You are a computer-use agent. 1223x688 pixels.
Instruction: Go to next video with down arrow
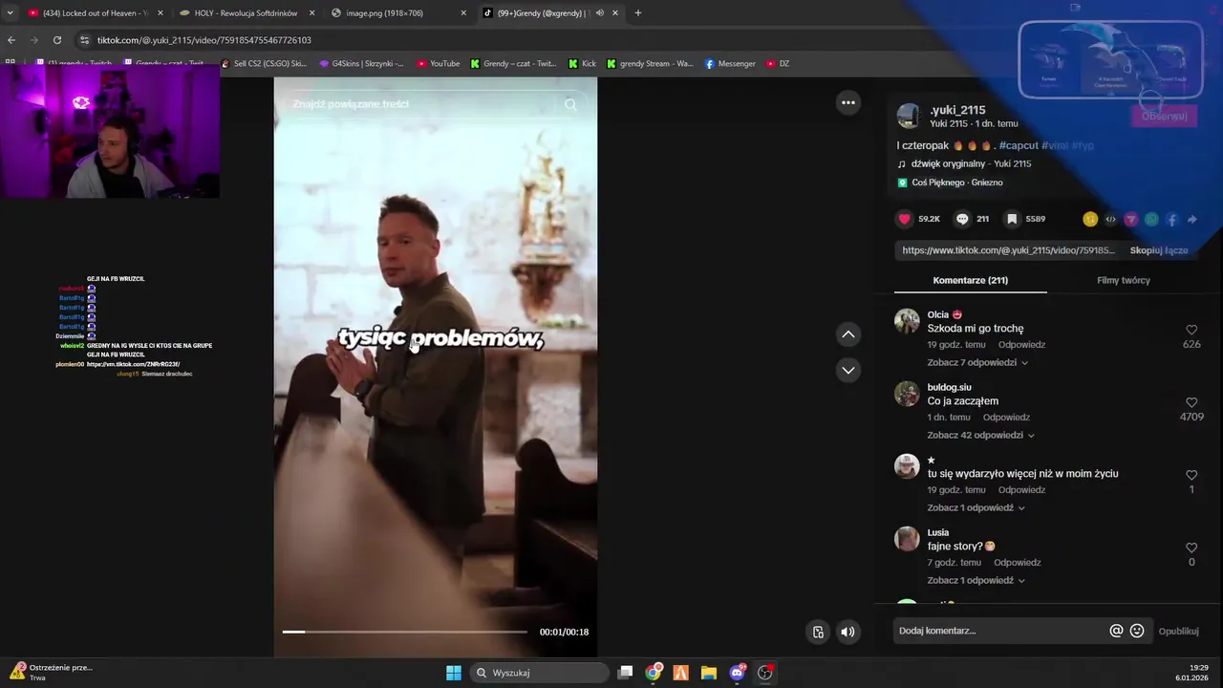pos(848,370)
